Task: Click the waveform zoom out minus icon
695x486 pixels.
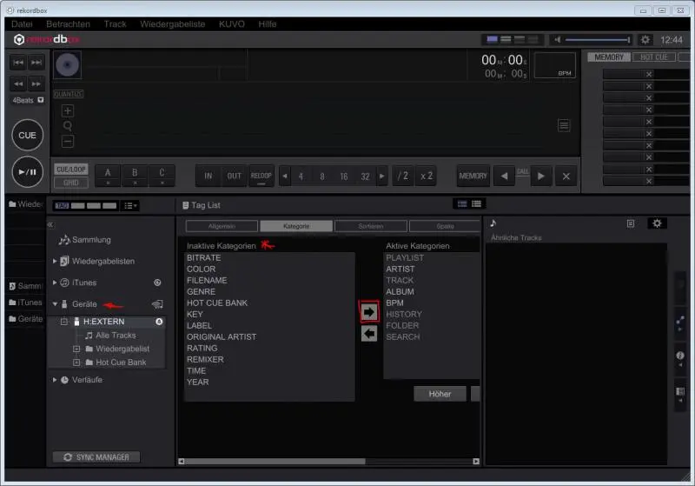Action: 68,141
